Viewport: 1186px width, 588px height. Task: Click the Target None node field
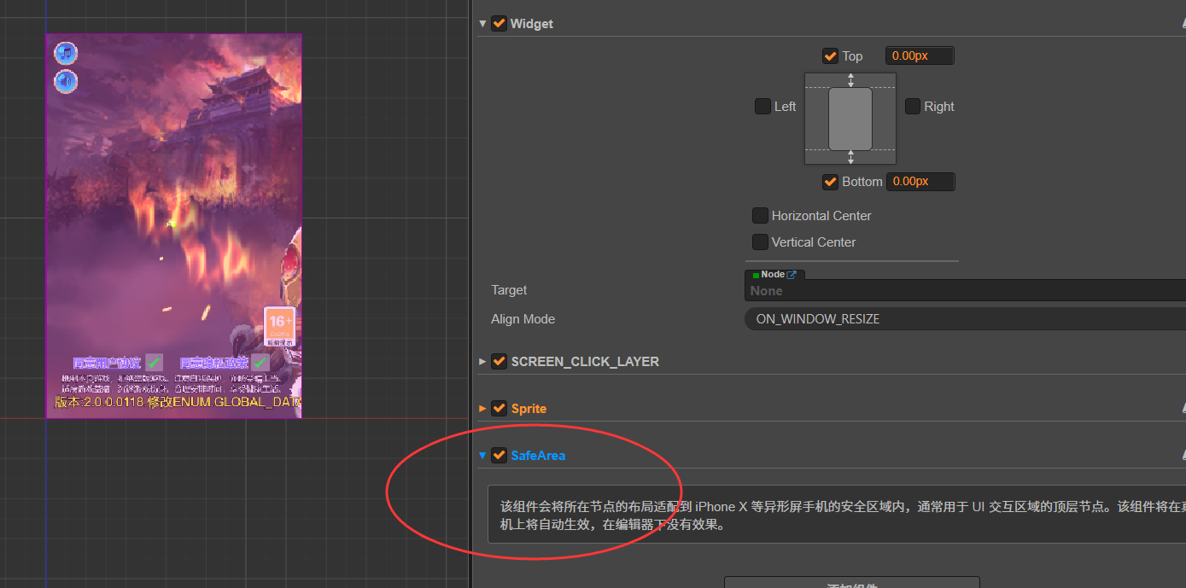click(965, 291)
